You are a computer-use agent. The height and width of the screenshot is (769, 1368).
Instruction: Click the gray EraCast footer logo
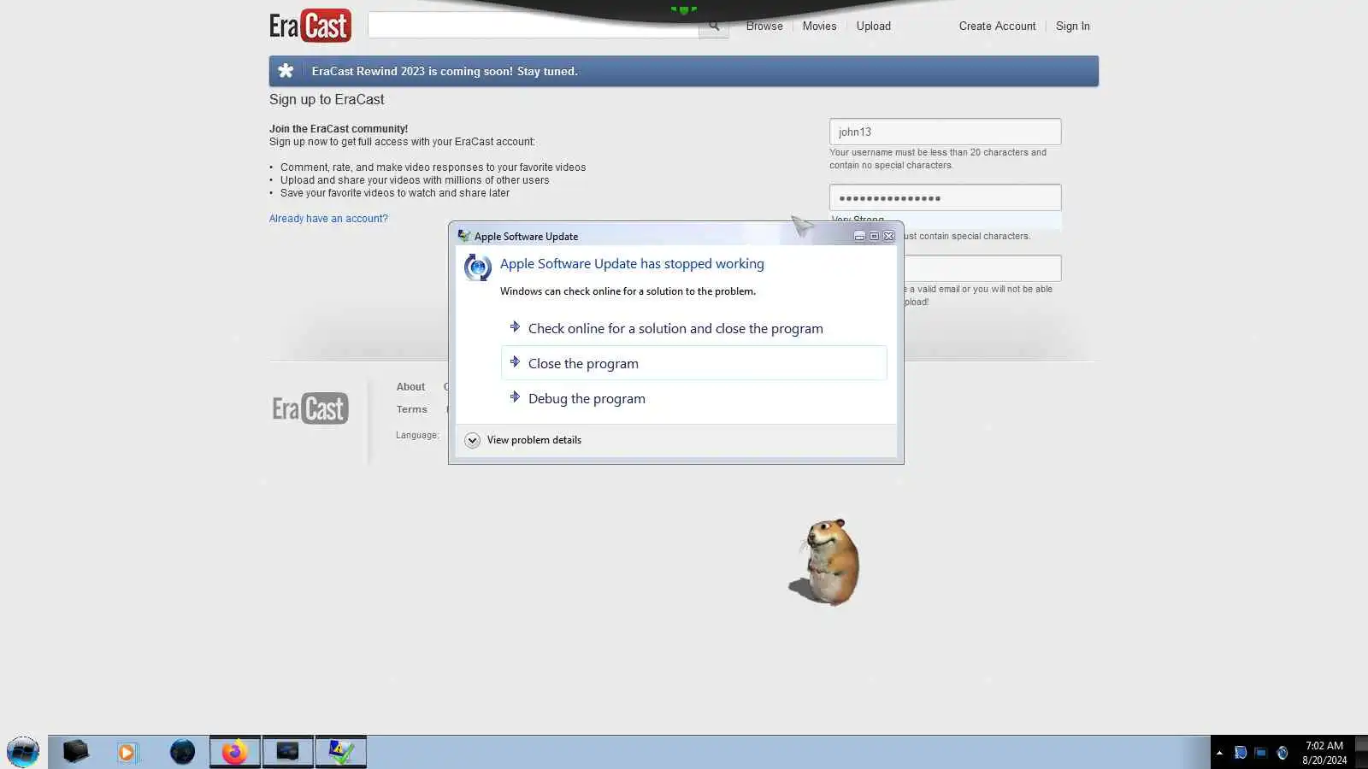310,408
